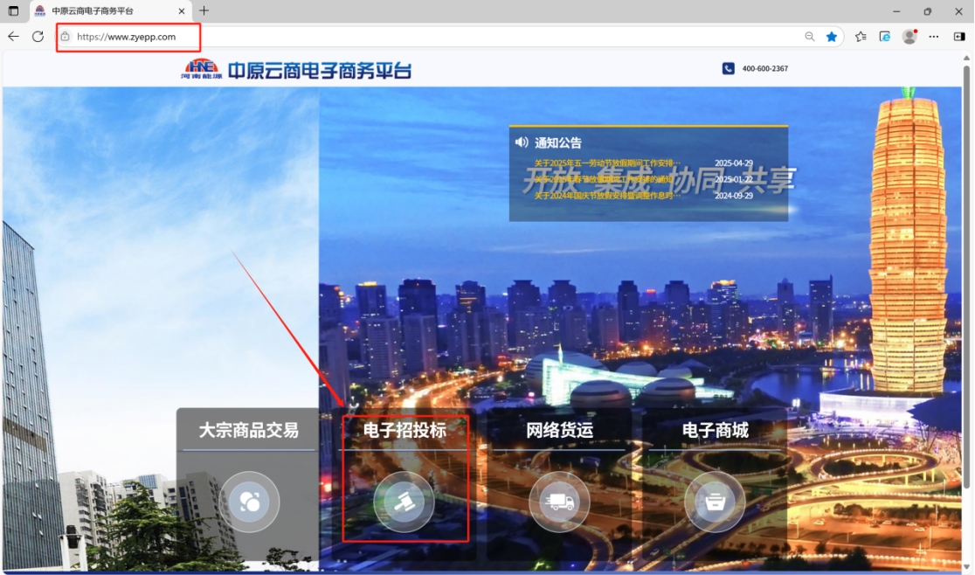Click the blue favorites star icon
The image size is (975, 575).
(x=832, y=37)
